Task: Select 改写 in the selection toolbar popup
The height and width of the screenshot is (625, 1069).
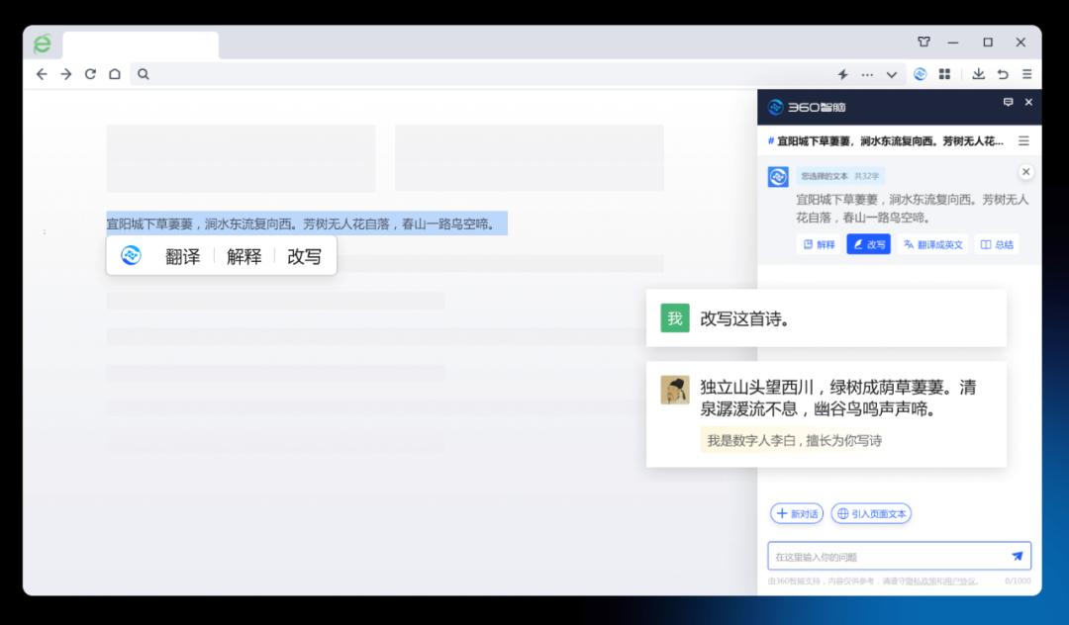Action: [x=303, y=255]
